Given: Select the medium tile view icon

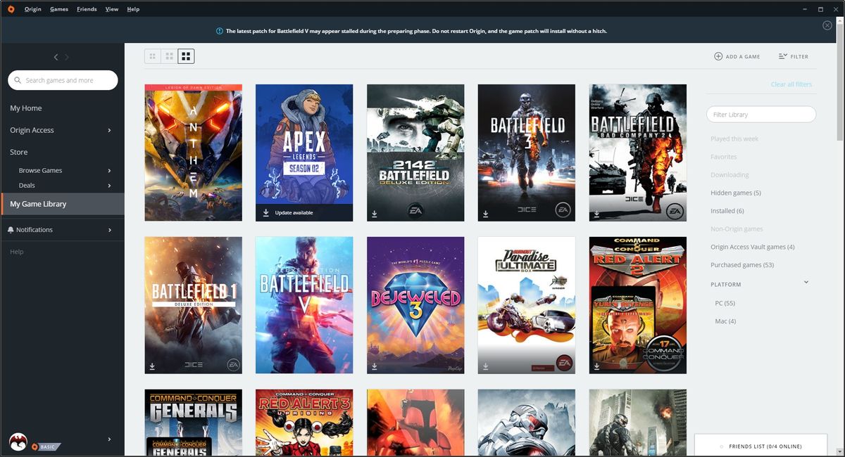Looking at the screenshot, I should (x=169, y=56).
